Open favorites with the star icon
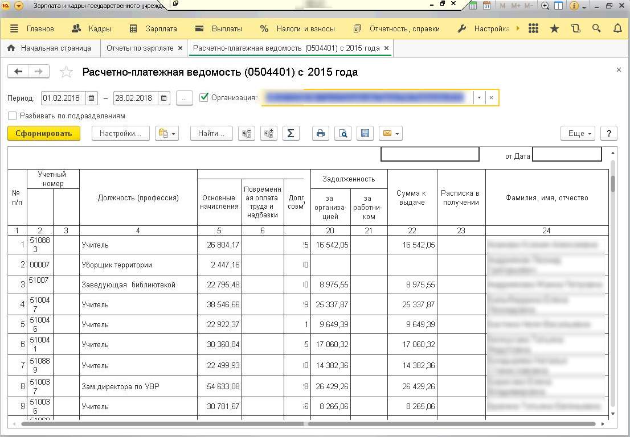Viewport: 630px width, 437px height. 554,28
